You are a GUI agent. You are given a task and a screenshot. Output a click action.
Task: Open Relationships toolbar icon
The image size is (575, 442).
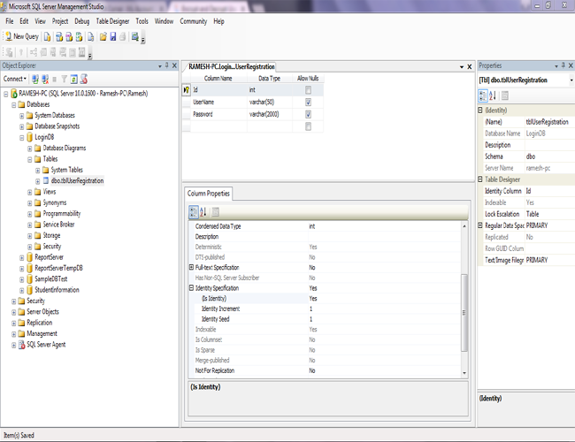34,52
